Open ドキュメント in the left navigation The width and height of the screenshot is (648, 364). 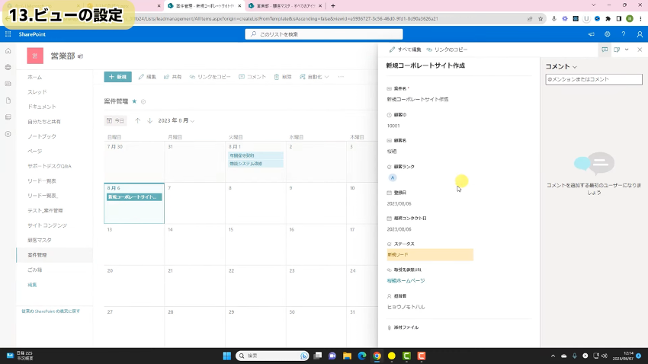point(42,107)
